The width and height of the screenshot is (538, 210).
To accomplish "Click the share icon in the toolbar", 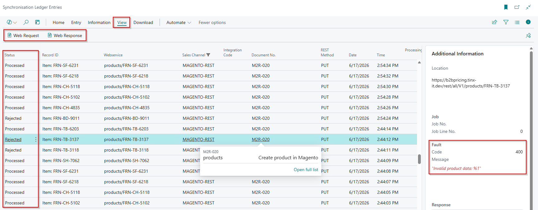I will pyautogui.click(x=494, y=22).
